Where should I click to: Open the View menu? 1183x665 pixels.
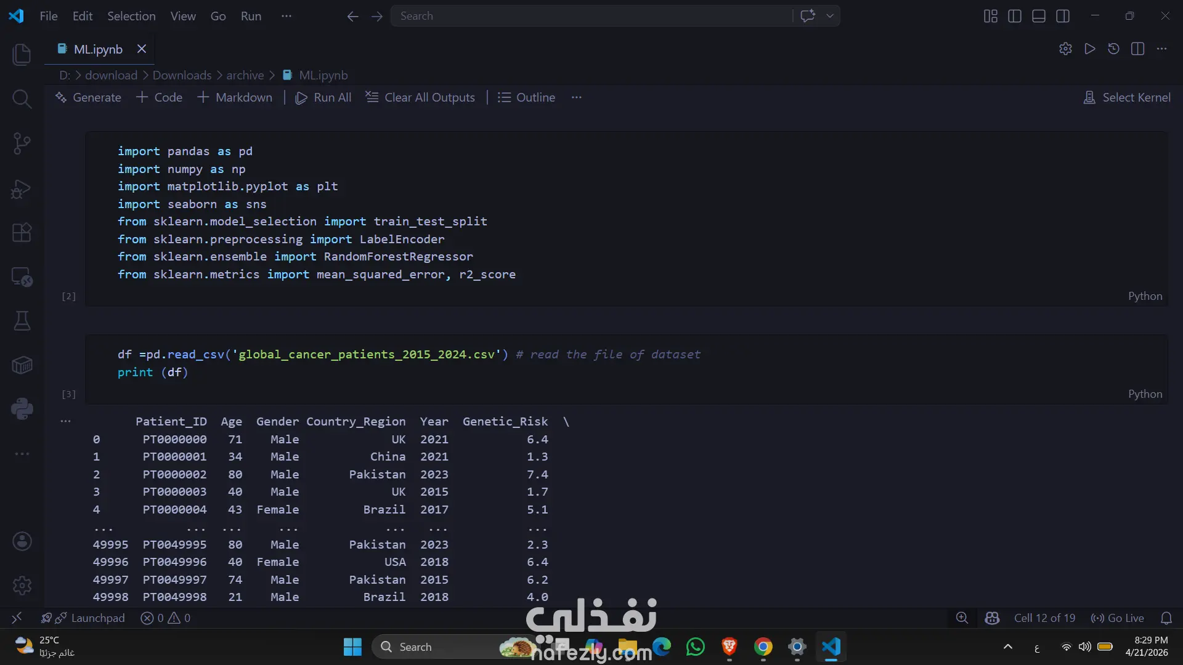tap(183, 16)
